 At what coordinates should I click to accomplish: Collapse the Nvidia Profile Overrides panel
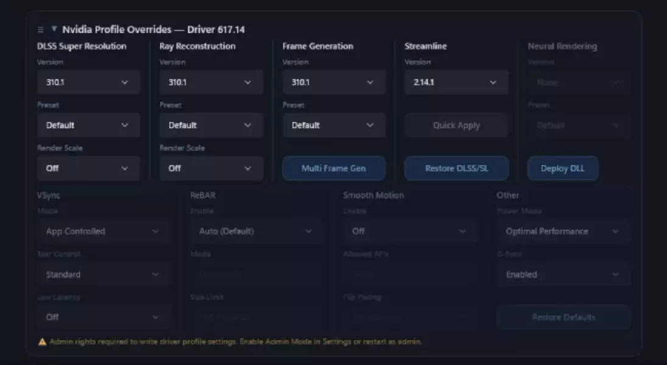(x=54, y=29)
